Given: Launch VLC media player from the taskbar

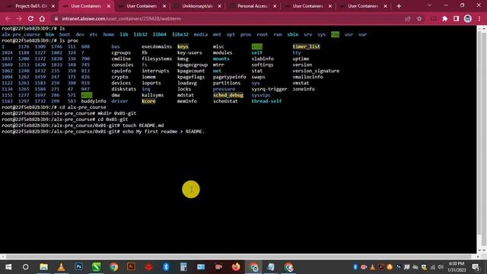Looking at the screenshot, I should 61,267.
